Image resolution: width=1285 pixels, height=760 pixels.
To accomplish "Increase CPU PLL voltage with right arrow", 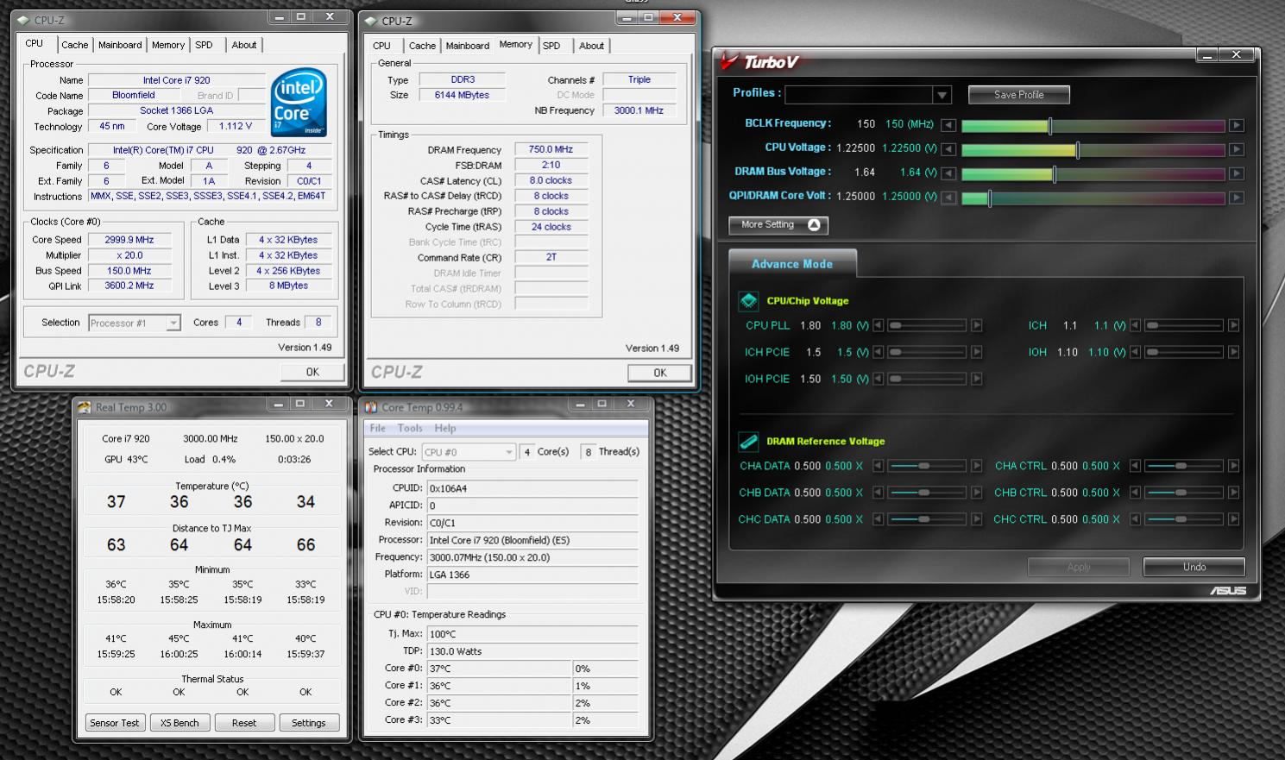I will (977, 325).
